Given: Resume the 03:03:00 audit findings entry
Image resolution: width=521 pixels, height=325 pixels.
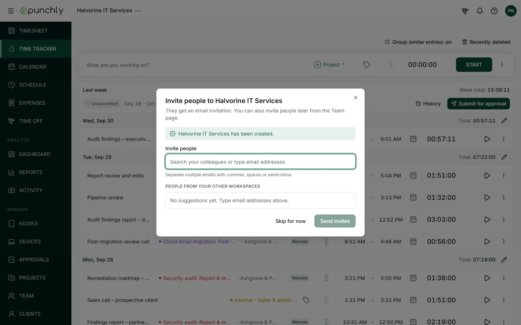Looking at the screenshot, I should (487, 220).
